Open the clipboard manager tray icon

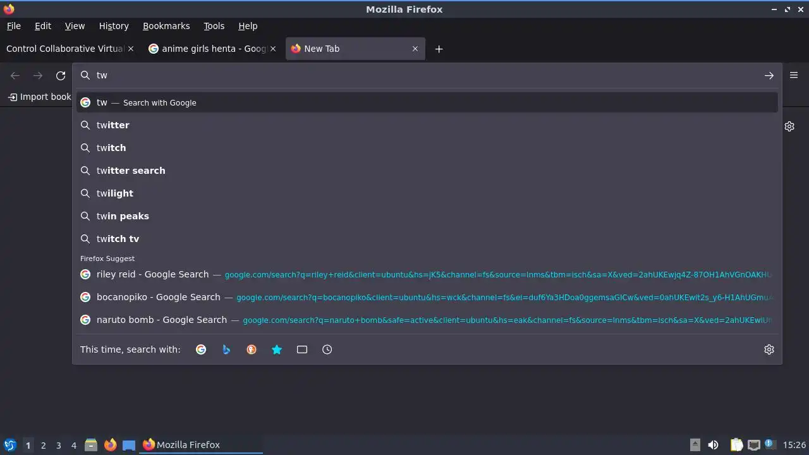[x=736, y=445]
